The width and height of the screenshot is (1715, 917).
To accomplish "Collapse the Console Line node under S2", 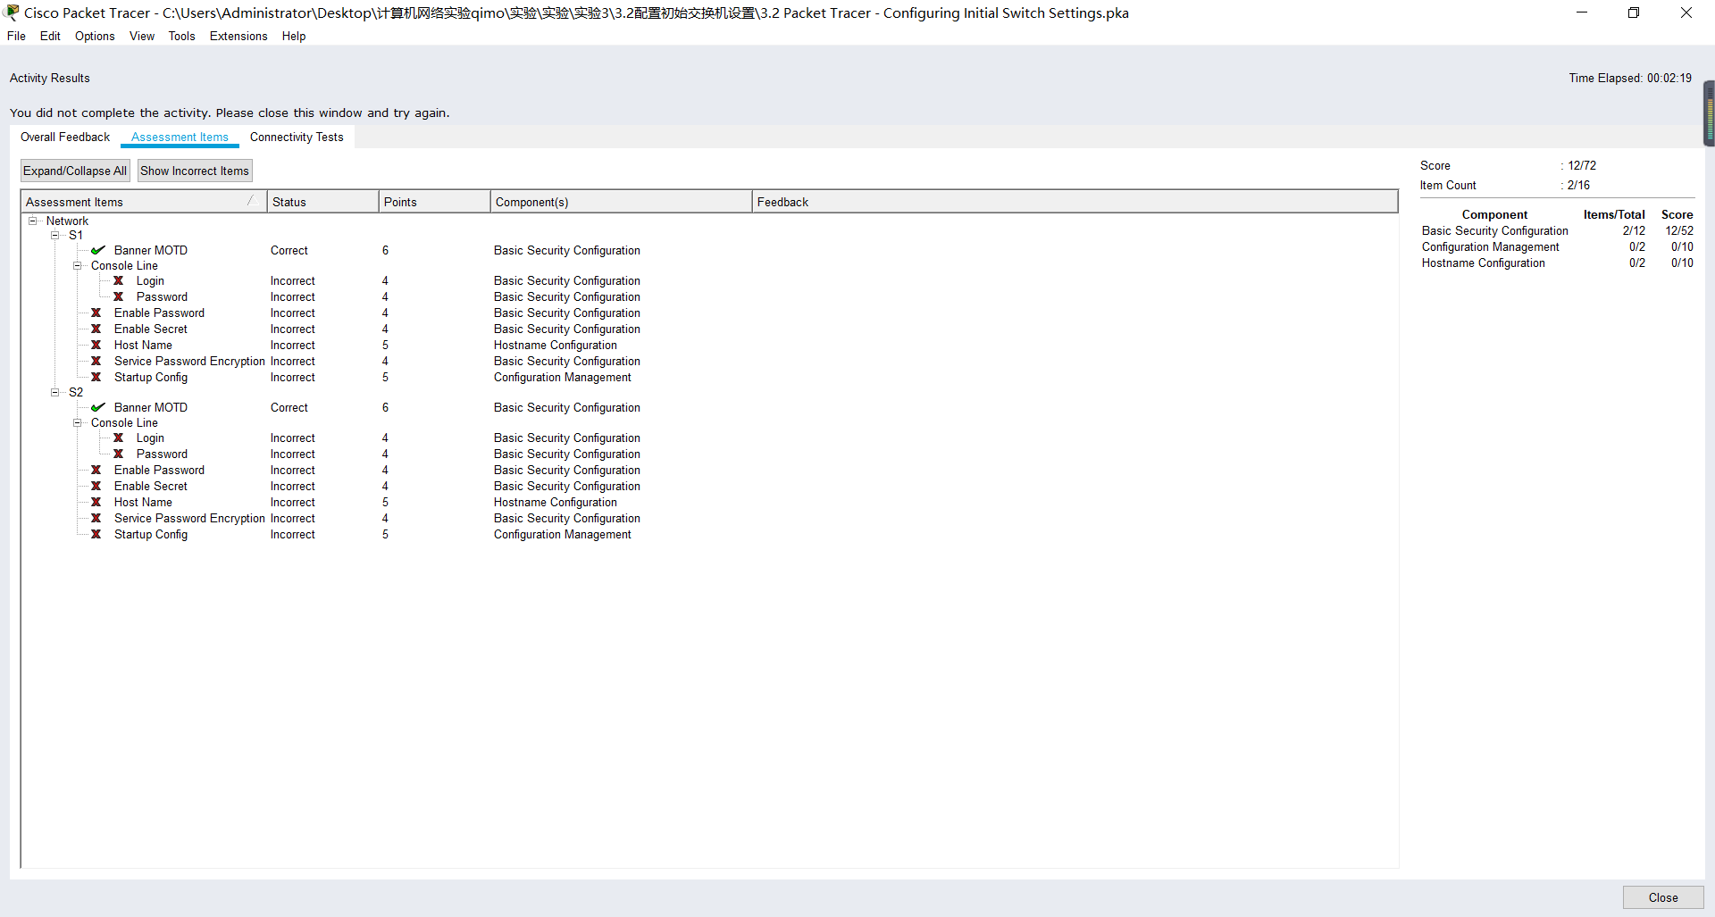I will 78,422.
